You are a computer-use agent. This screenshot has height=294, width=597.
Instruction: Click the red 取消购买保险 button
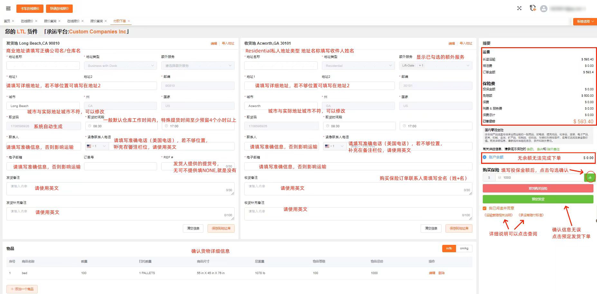pos(537,189)
